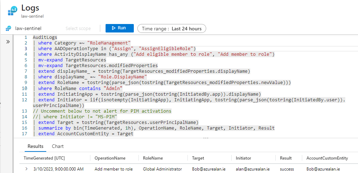
Task: Click the Select scope link
Action: point(78,29)
